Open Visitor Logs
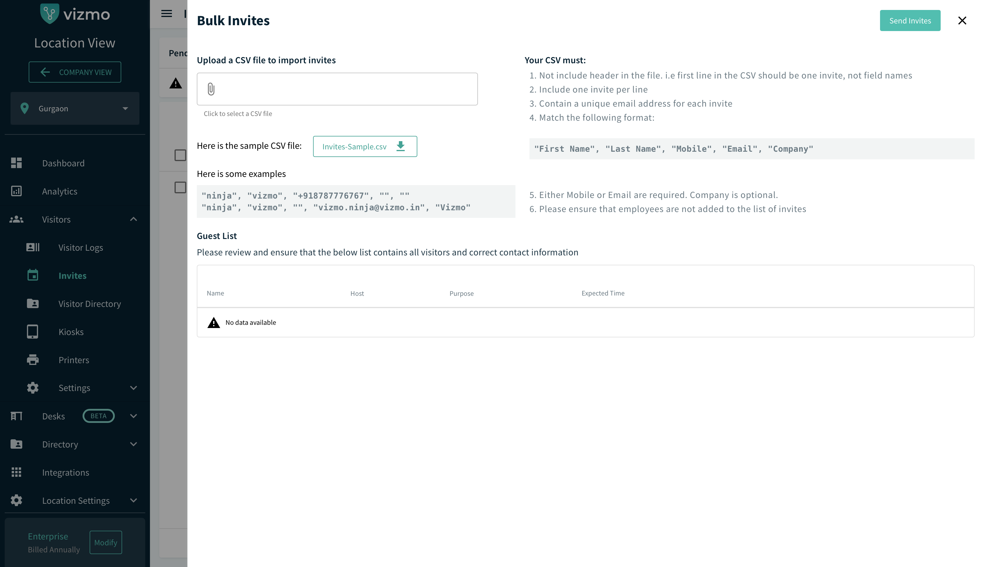 [x=75, y=247]
